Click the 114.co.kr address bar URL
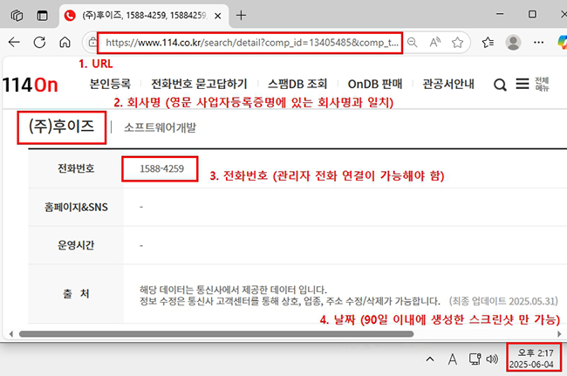The height and width of the screenshot is (376, 567). [x=252, y=43]
